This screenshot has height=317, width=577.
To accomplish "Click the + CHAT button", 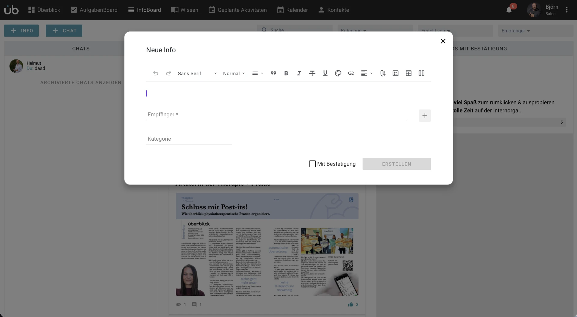I will click(x=64, y=31).
